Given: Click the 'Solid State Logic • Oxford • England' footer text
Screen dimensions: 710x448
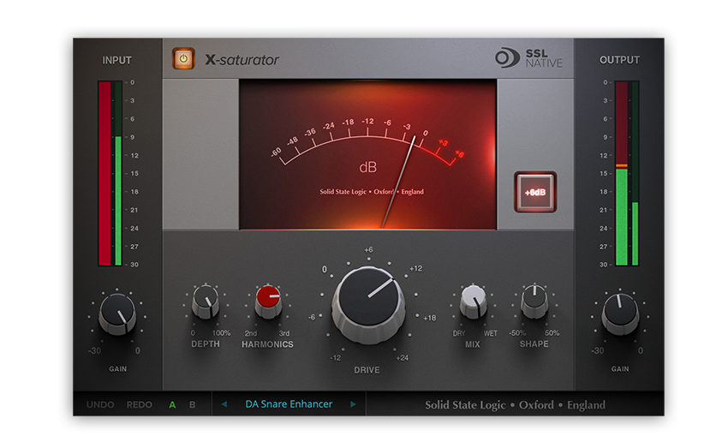Looking at the screenshot, I should 515,405.
